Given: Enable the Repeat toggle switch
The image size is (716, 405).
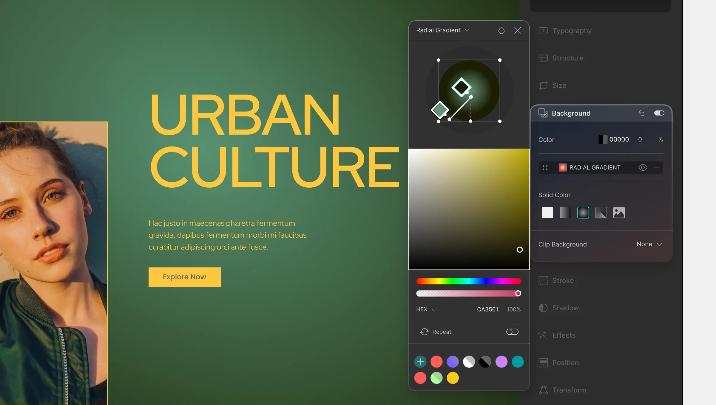Looking at the screenshot, I should 512,331.
